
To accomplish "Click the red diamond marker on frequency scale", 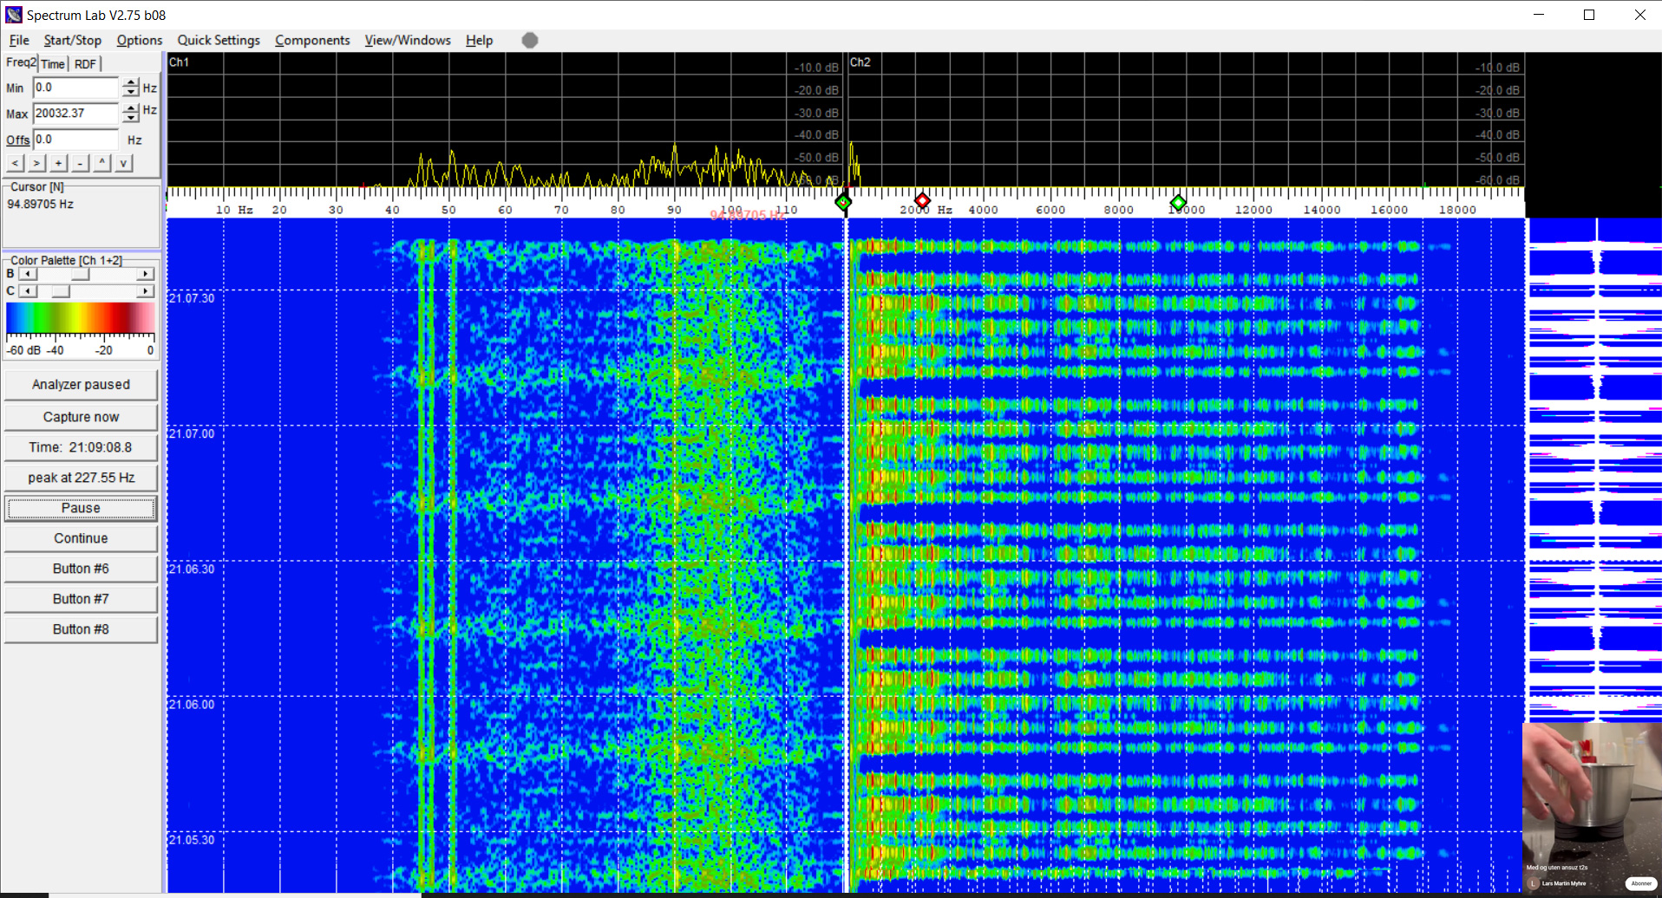I will [x=922, y=200].
